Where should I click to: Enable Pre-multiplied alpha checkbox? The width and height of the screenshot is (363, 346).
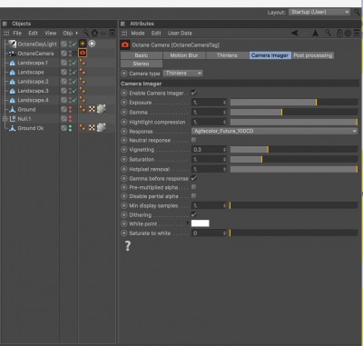pos(193,187)
